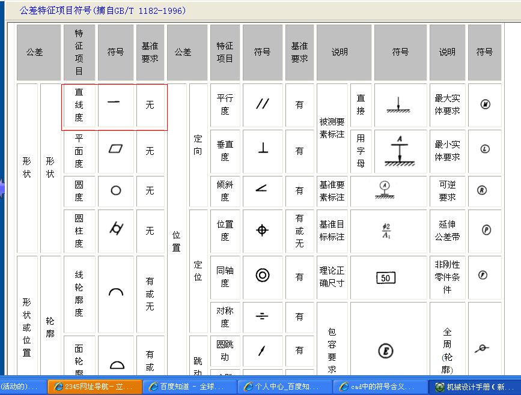Click the projected tolerance circled P symbol

486,230
